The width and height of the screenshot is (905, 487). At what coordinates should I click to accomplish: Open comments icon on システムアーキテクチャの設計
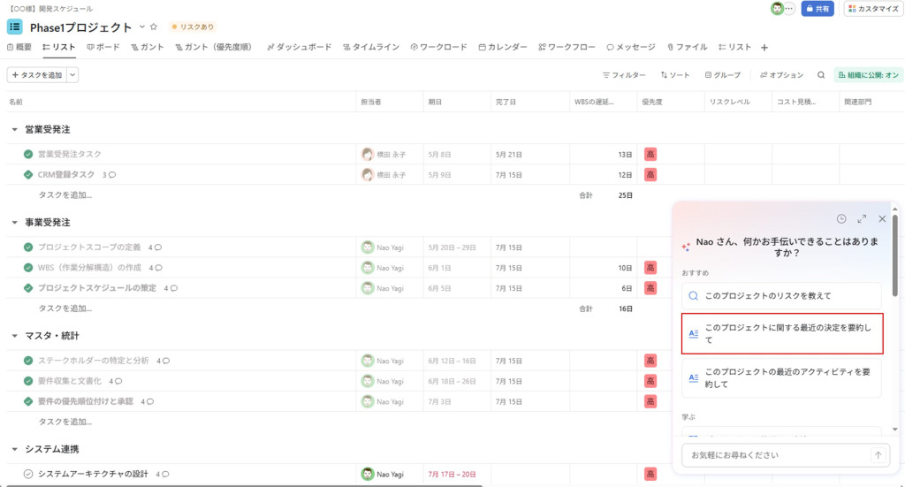pyautogui.click(x=165, y=475)
